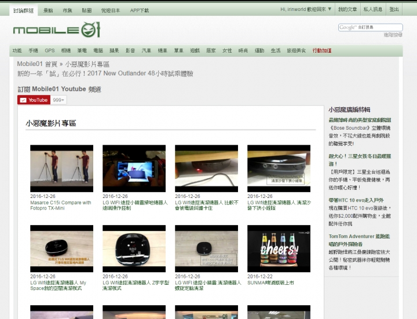Open the 帶著HTC 10 evo走入戶外 sidebar article

point(356,200)
